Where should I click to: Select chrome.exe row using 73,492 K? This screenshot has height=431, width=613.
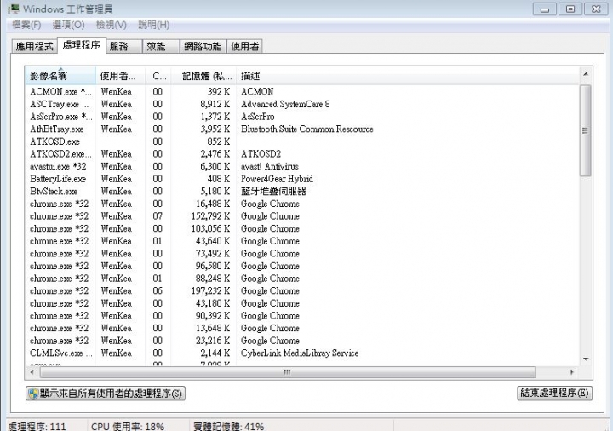pyautogui.click(x=301, y=254)
